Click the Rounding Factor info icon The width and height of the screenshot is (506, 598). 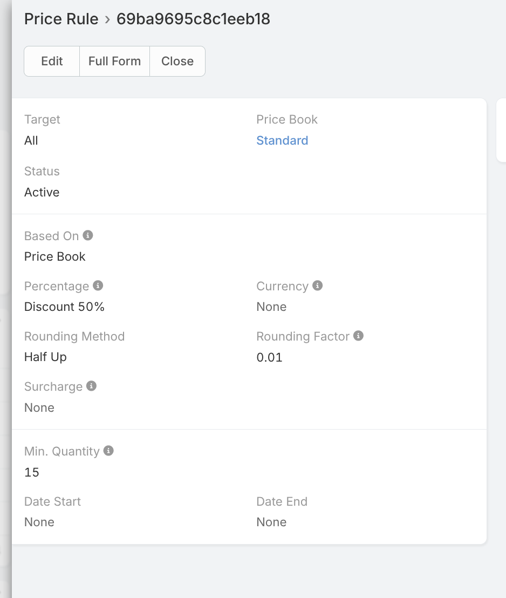tap(359, 336)
